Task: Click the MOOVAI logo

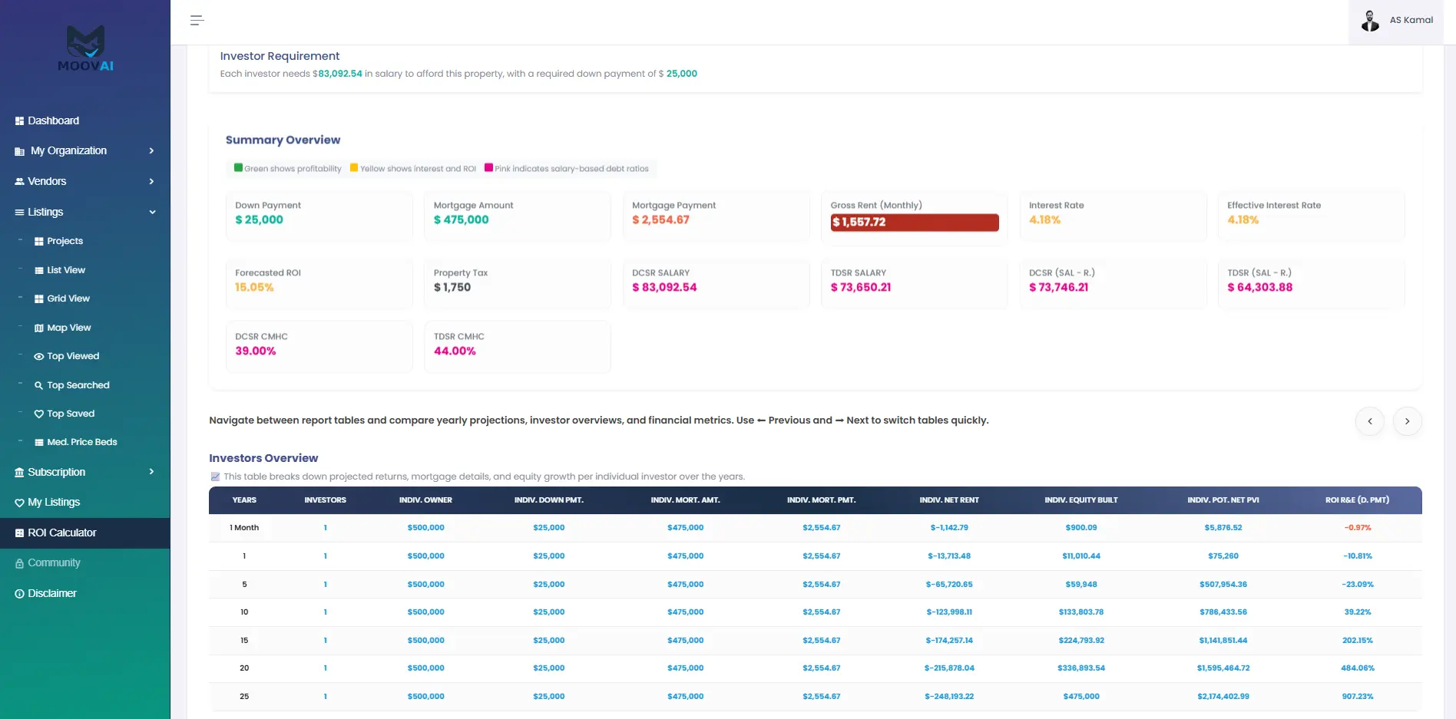Action: tap(85, 48)
